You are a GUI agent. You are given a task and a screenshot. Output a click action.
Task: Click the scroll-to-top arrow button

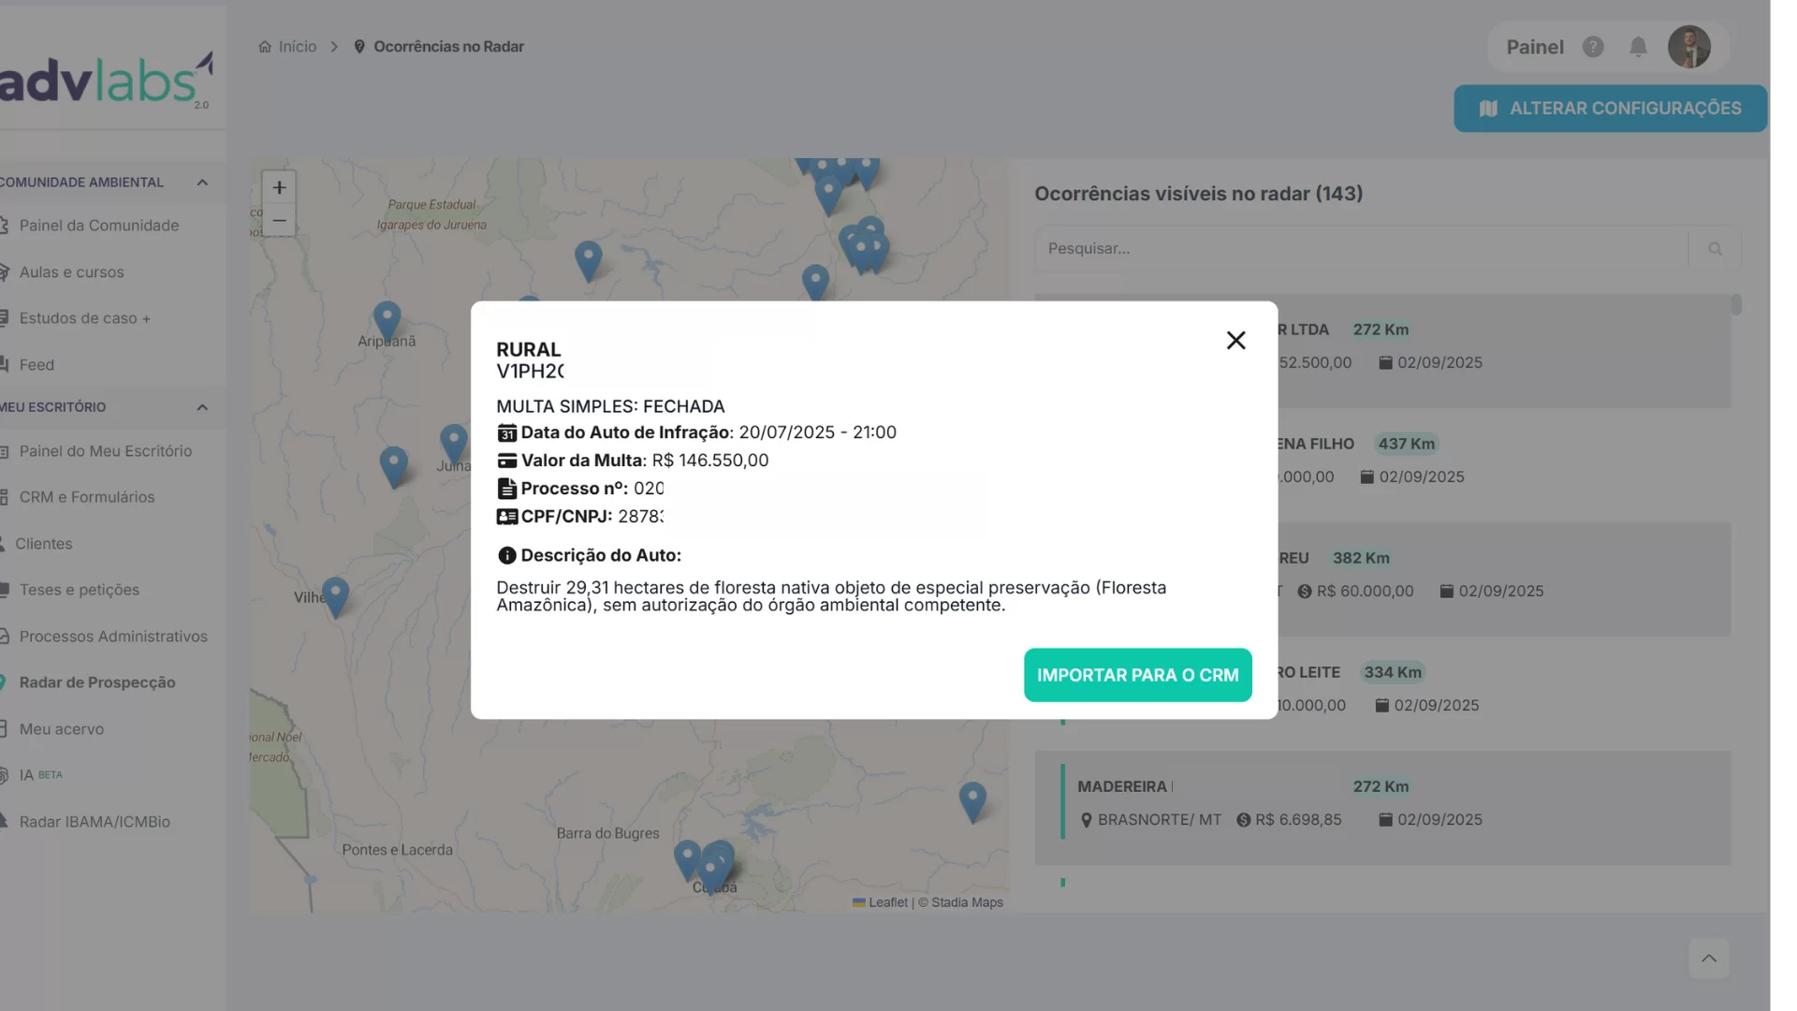click(1708, 959)
